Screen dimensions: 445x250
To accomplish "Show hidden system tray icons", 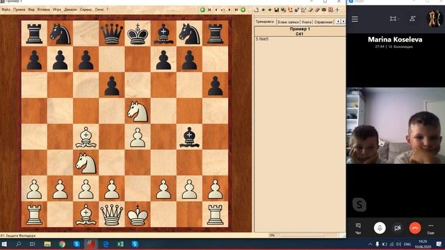I will (x=371, y=244).
